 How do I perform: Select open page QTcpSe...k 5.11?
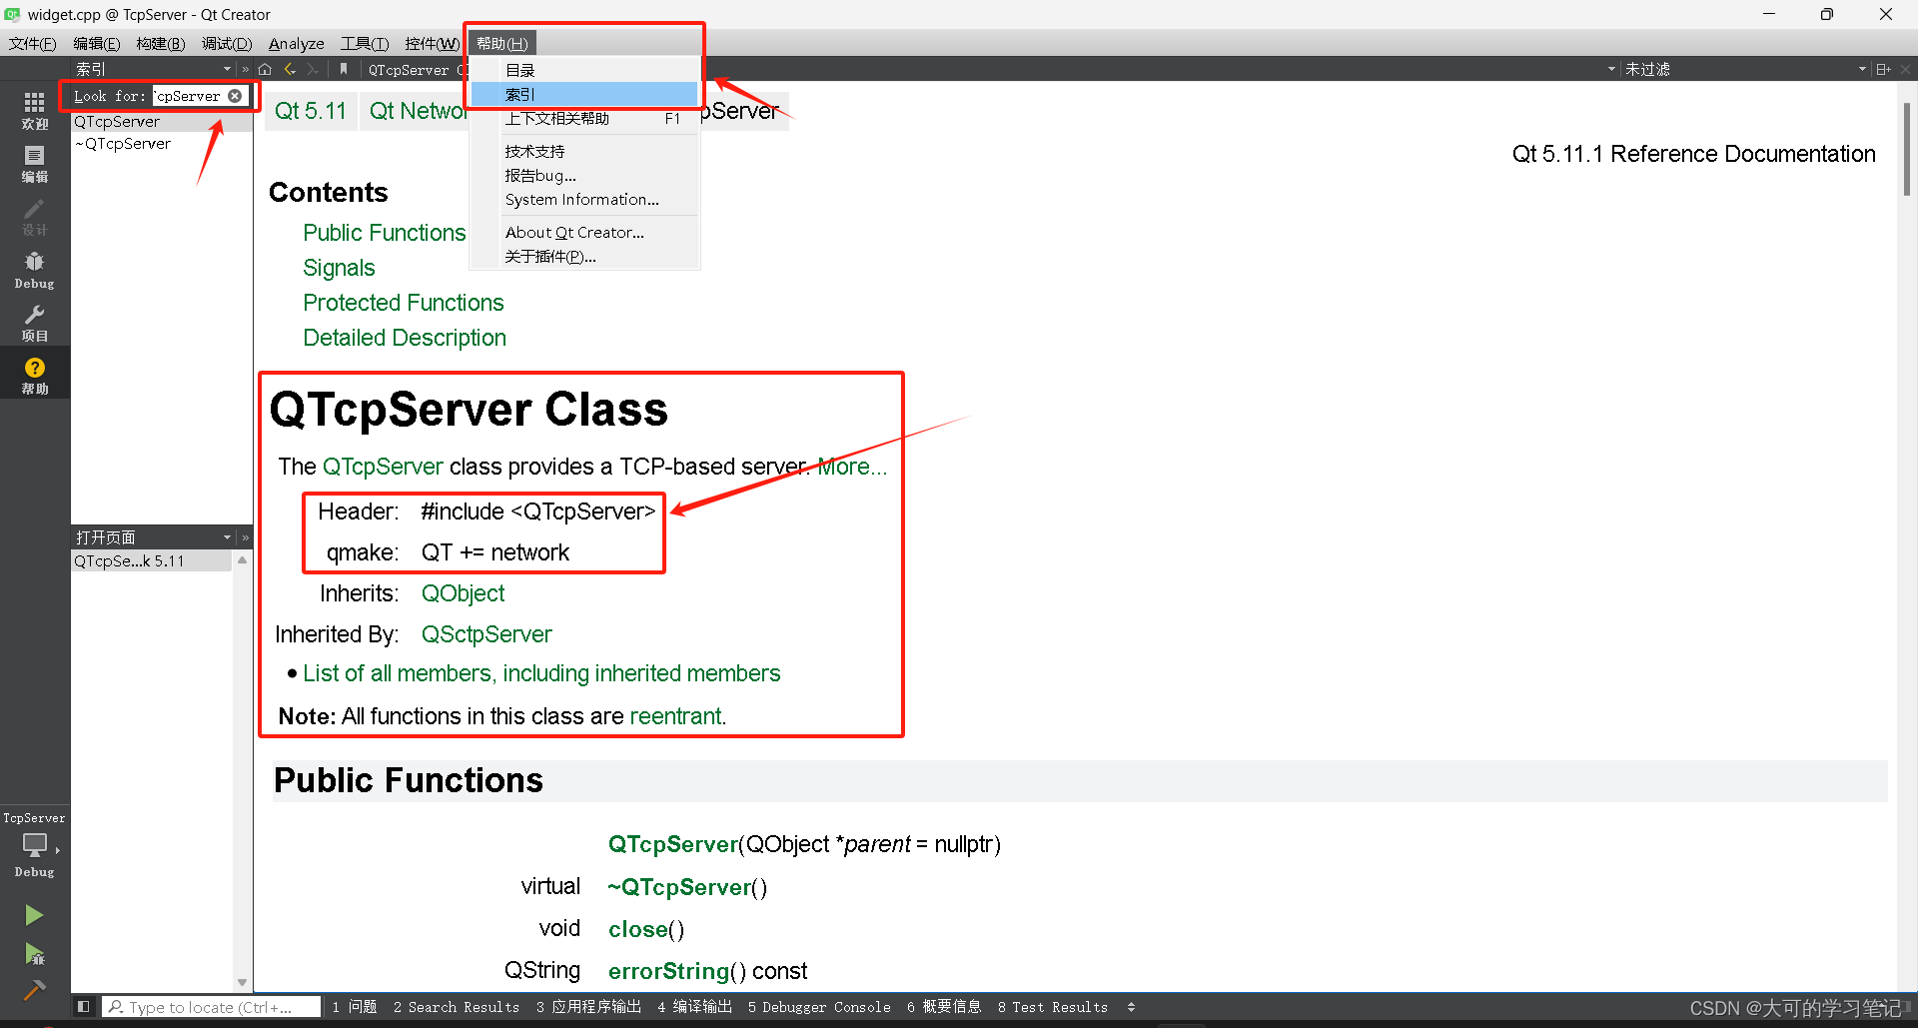click(152, 560)
